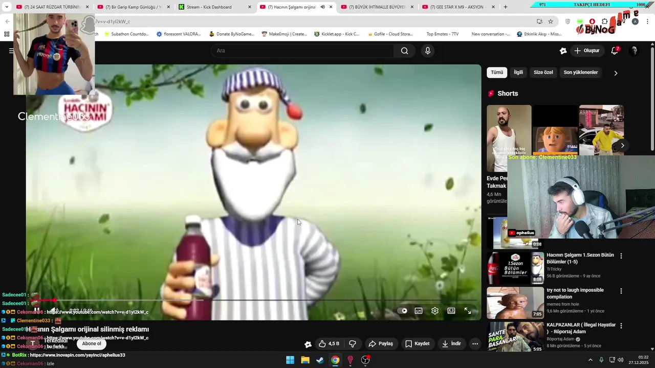Click the İndir download button
The image size is (655, 368).
pos(452,343)
